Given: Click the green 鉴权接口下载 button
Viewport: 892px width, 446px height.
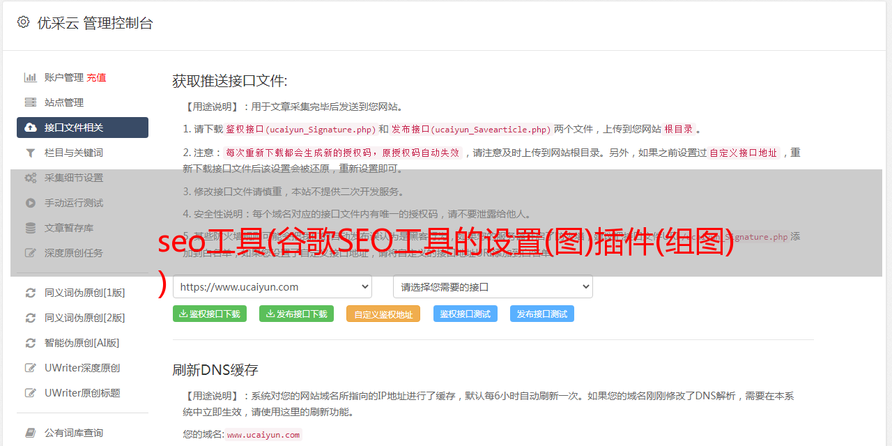Looking at the screenshot, I should (210, 314).
